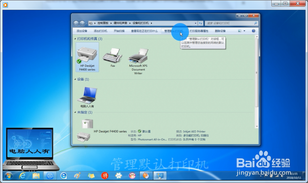
Task: Click the refresh button beside address bar
Action: coord(200,23)
